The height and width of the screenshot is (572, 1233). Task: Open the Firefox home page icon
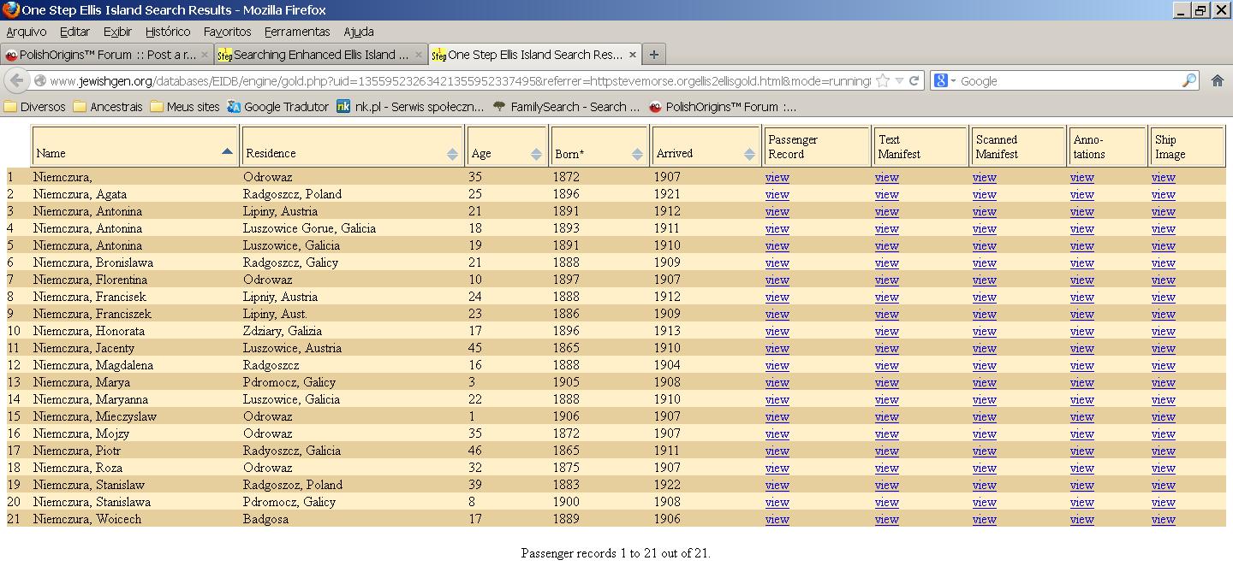click(1217, 81)
